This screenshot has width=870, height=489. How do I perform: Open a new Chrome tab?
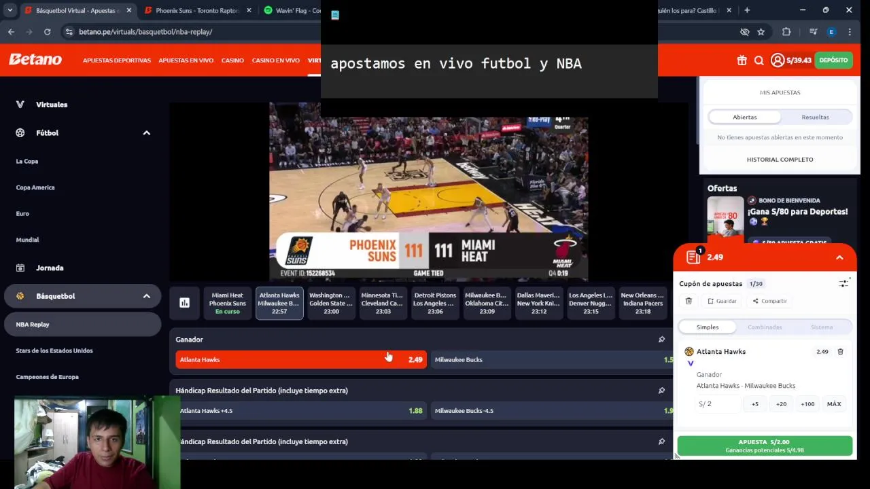click(747, 10)
